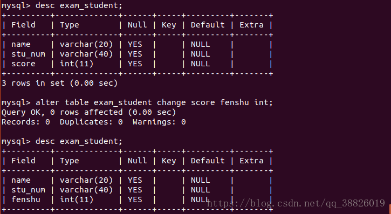
Task: Click 'Records: 0 Duplicates: 0 Warnings: 0' line
Action: pyautogui.click(x=93, y=122)
